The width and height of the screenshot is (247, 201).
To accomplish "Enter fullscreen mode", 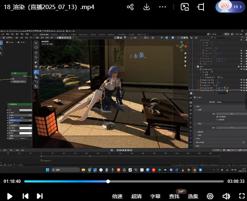I will tap(242, 196).
